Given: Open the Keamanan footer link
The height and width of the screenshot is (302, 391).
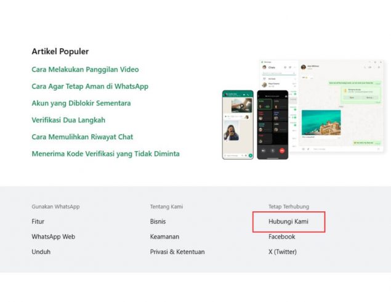Looking at the screenshot, I should [164, 237].
